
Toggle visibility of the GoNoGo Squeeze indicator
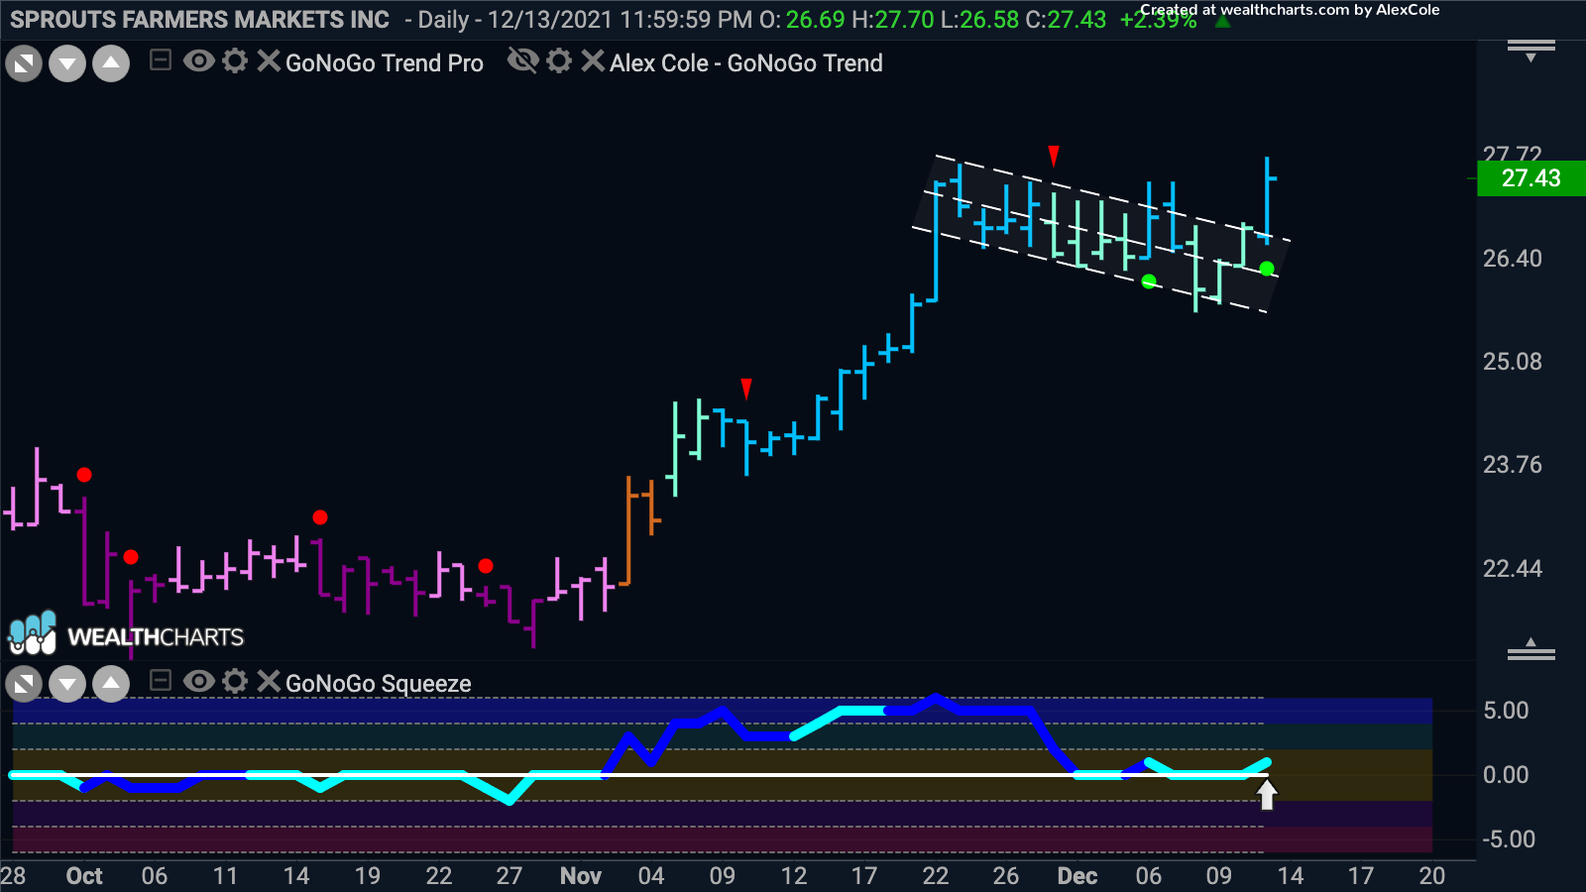pos(199,681)
